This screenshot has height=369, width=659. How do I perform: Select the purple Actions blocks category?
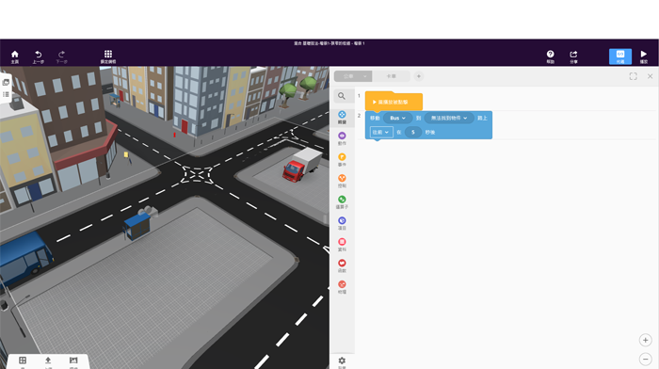pos(342,138)
